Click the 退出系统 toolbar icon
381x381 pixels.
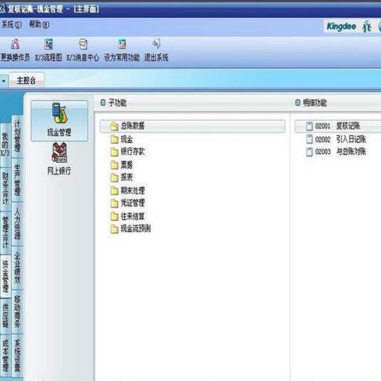156,44
